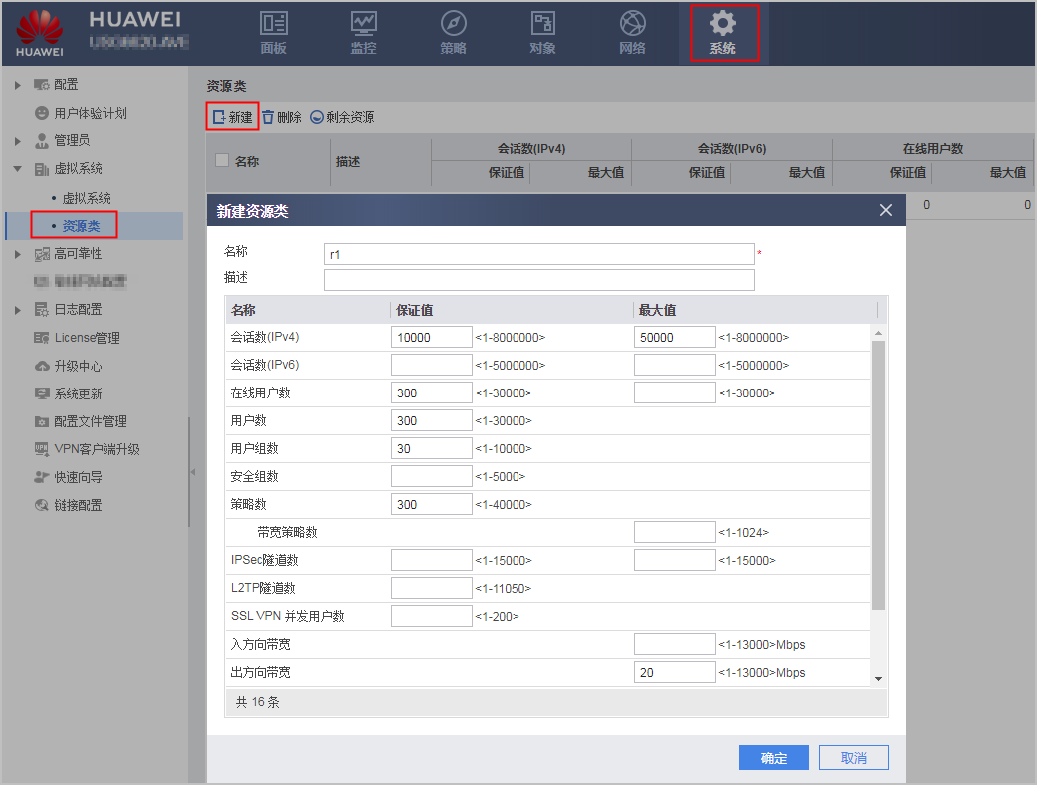
Task: Edit 用户组数 guaranteed value 30
Action: point(432,449)
